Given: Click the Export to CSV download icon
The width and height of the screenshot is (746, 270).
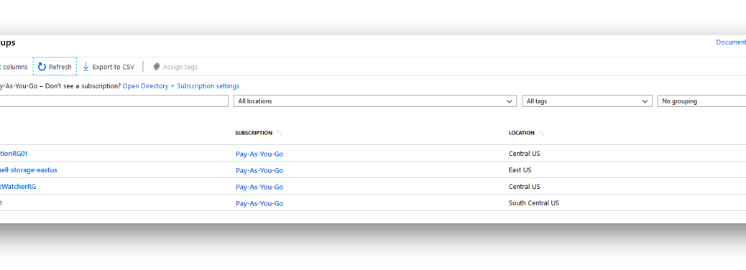Looking at the screenshot, I should [86, 67].
